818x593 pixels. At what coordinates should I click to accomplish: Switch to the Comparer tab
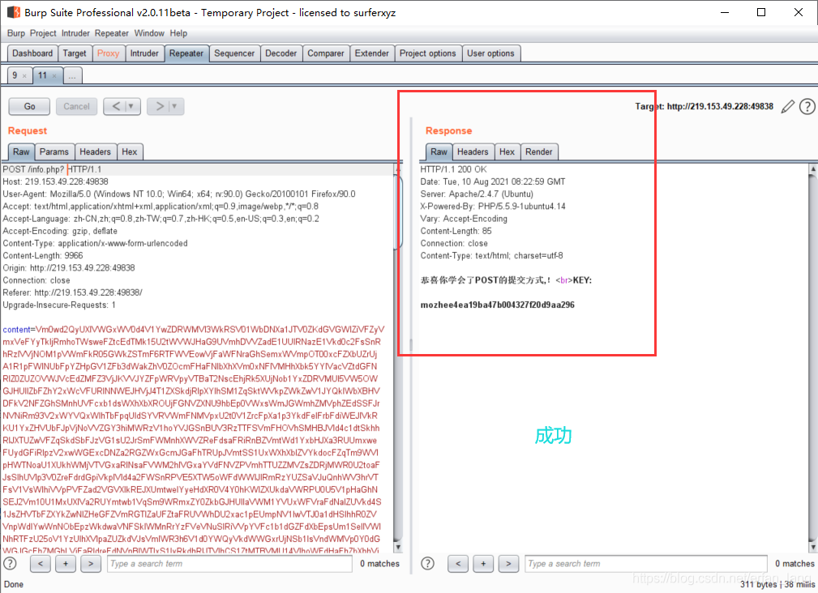coord(326,53)
